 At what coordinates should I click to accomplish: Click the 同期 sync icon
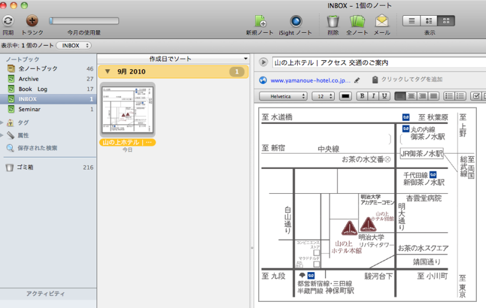pyautogui.click(x=8, y=21)
